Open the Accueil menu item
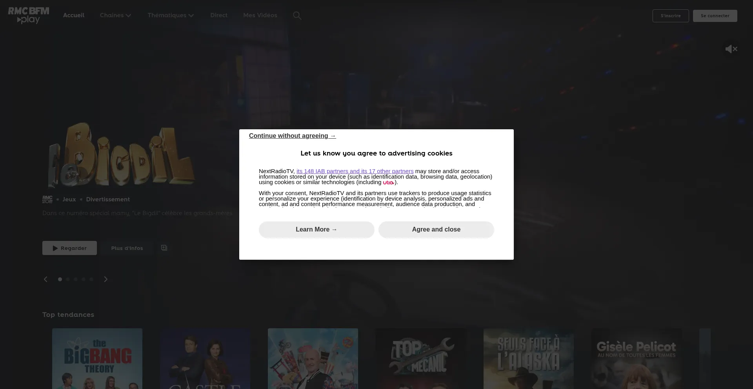The height and width of the screenshot is (389, 753). coord(74,15)
